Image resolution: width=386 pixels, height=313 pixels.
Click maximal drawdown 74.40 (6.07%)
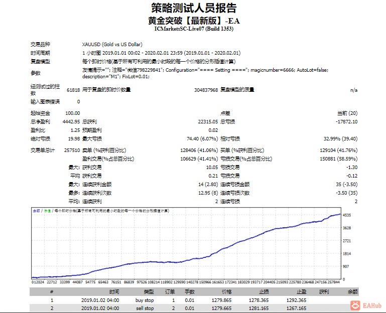pyautogui.click(x=202, y=139)
